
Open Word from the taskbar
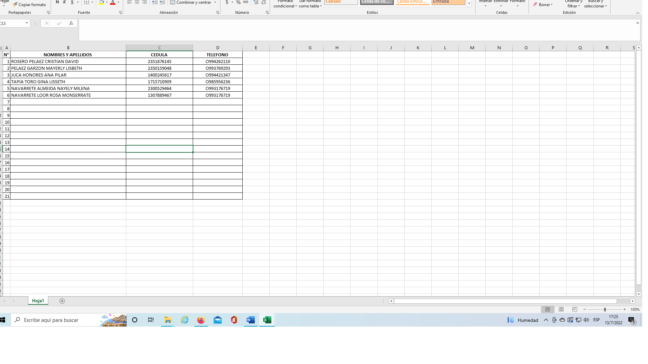coord(251,320)
